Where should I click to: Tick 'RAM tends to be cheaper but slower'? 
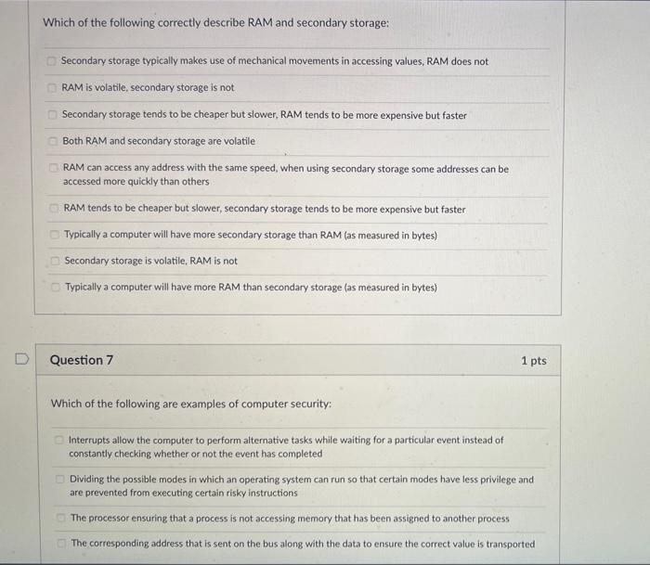pos(56,210)
